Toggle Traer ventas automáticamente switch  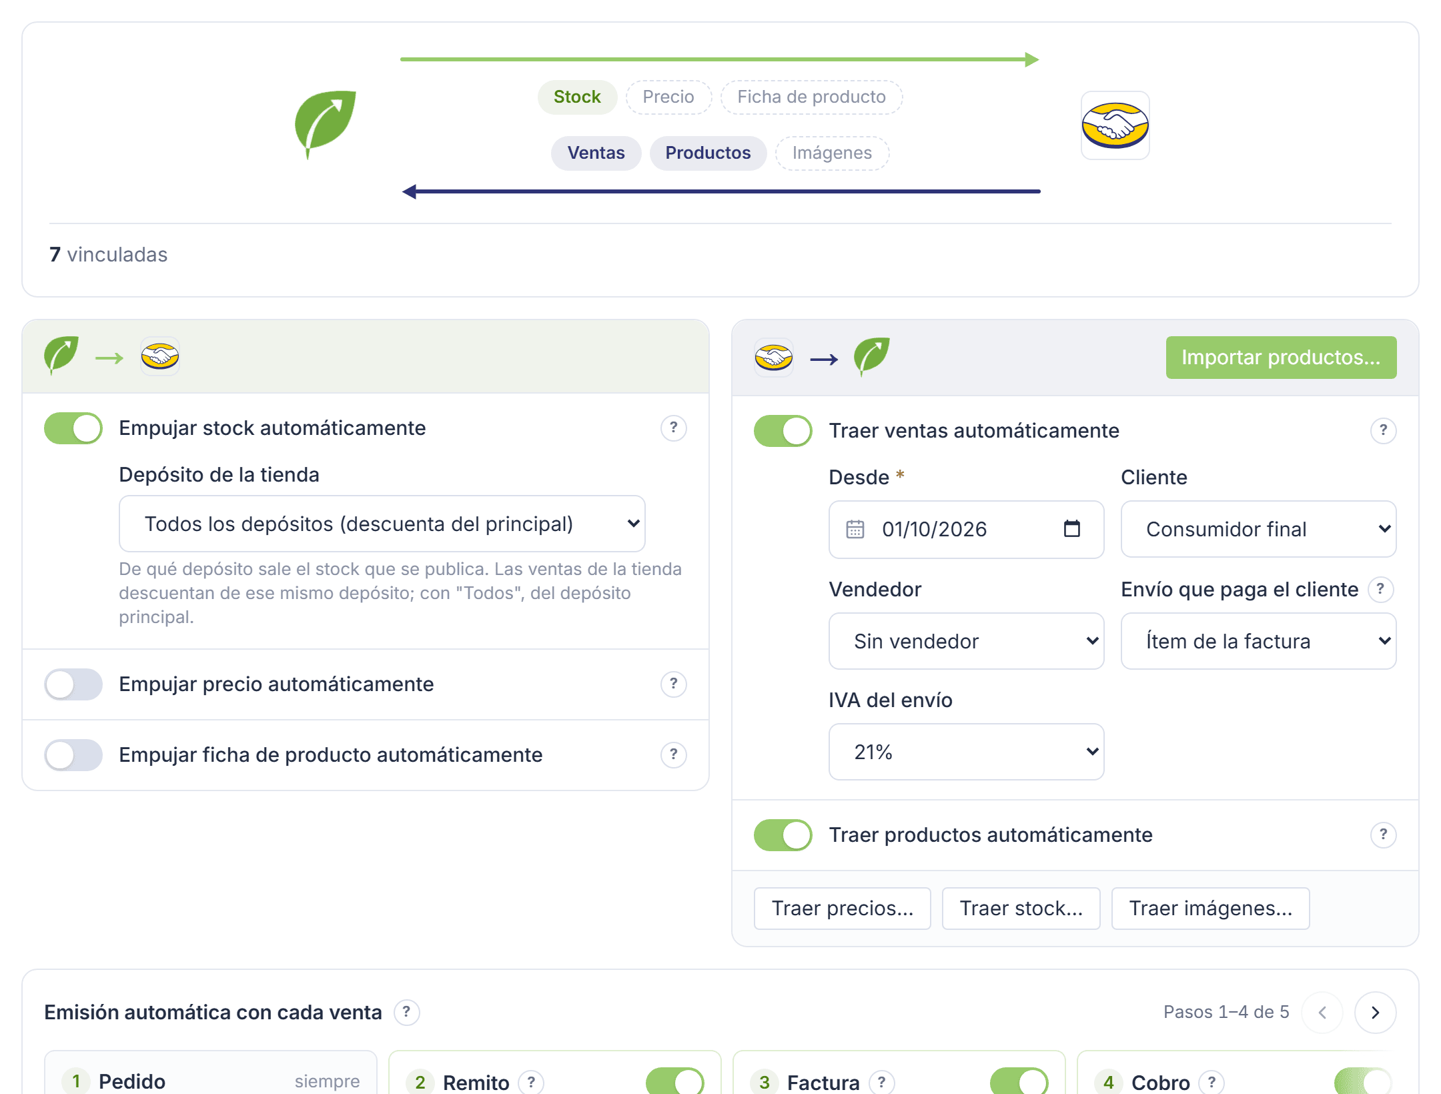point(783,430)
